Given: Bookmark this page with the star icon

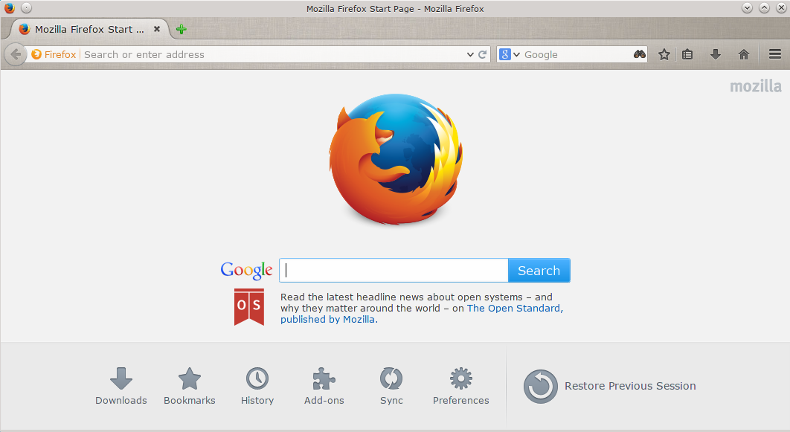Looking at the screenshot, I should (x=664, y=54).
